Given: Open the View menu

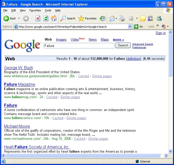Looking at the screenshot, I should tap(23, 10).
